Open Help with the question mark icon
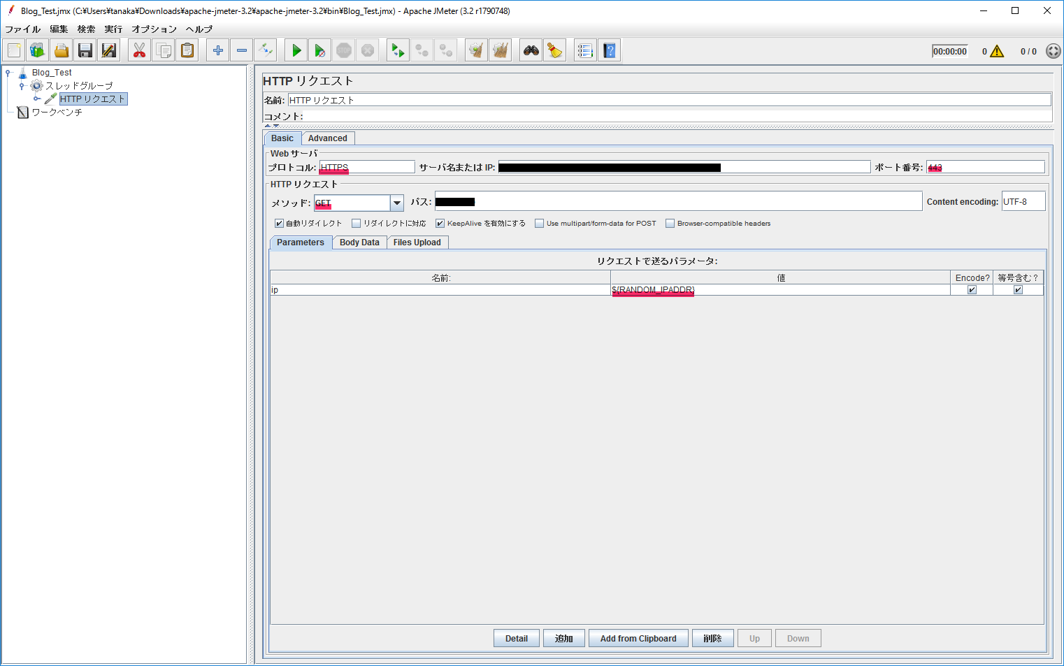Image resolution: width=1064 pixels, height=666 pixels. coord(610,50)
